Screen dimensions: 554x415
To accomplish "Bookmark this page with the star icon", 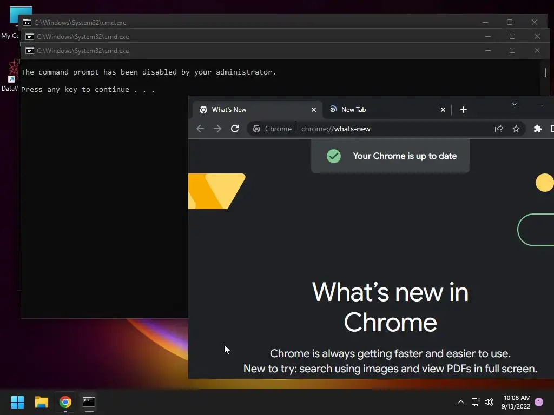I will tap(516, 129).
